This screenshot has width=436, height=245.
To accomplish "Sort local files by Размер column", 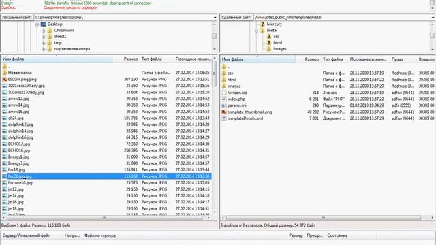I will [126, 59].
